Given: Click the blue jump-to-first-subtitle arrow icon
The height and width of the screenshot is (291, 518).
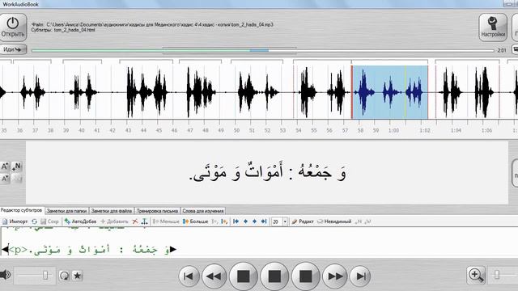Looking at the screenshot, I should point(236,221).
